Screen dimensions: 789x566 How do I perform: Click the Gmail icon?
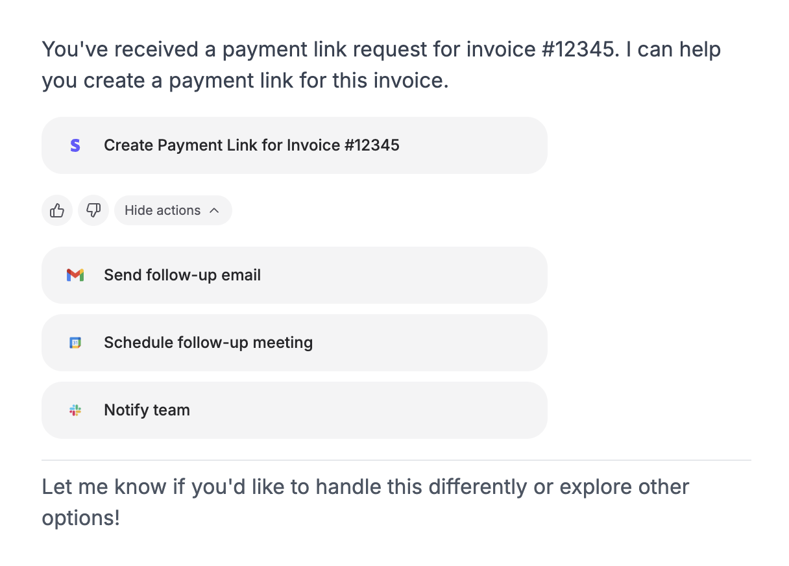click(x=75, y=275)
